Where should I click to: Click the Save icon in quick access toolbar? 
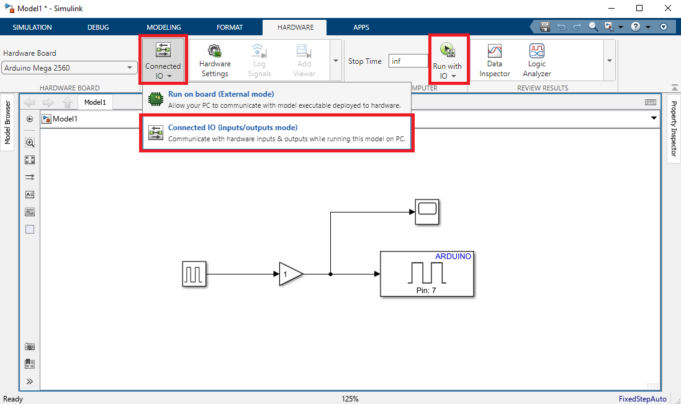click(x=544, y=27)
